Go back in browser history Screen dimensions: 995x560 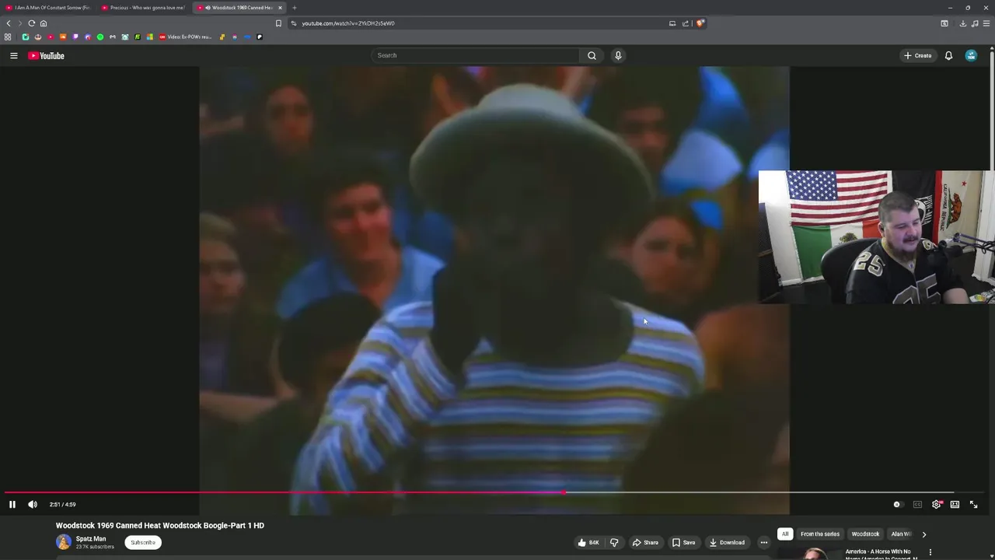click(x=9, y=23)
